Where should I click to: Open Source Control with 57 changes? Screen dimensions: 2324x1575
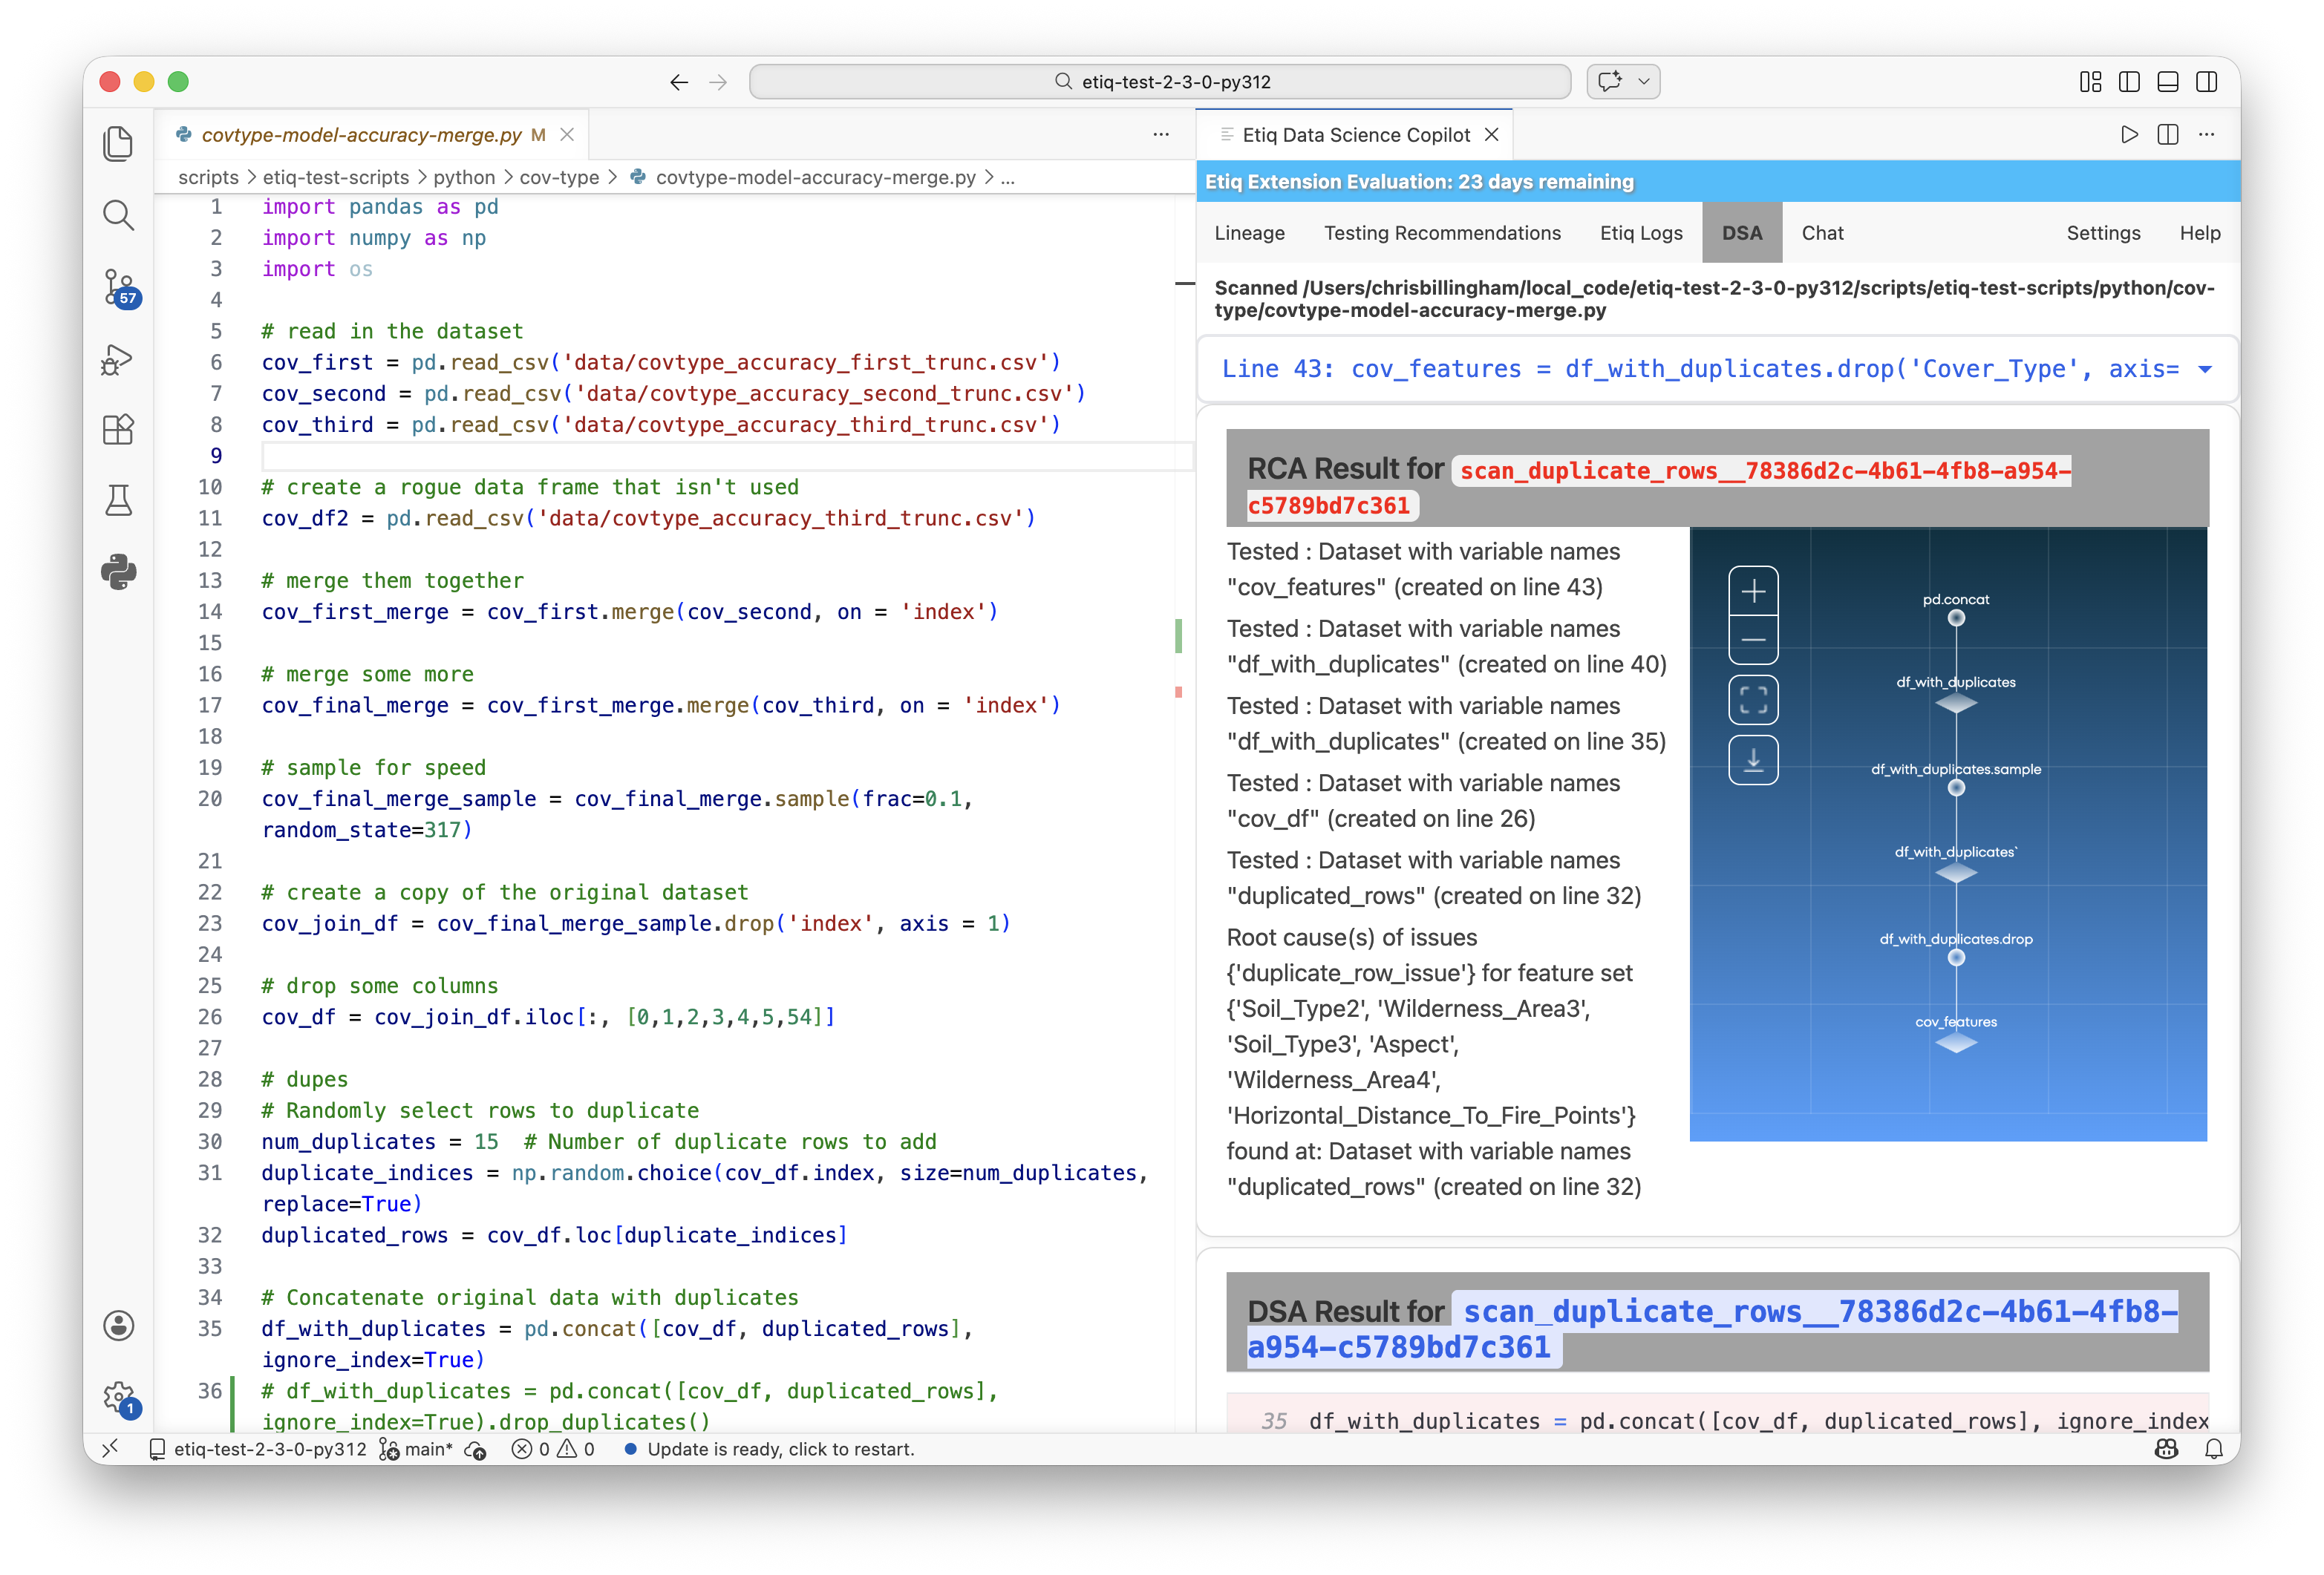(x=118, y=286)
